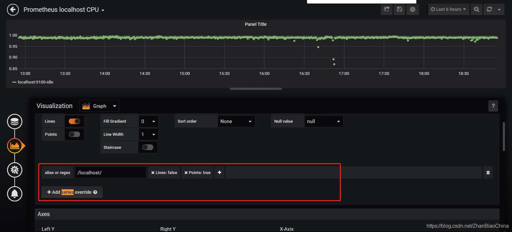Click the X-Axis label
This screenshot has width=512, height=232.
click(x=287, y=229)
